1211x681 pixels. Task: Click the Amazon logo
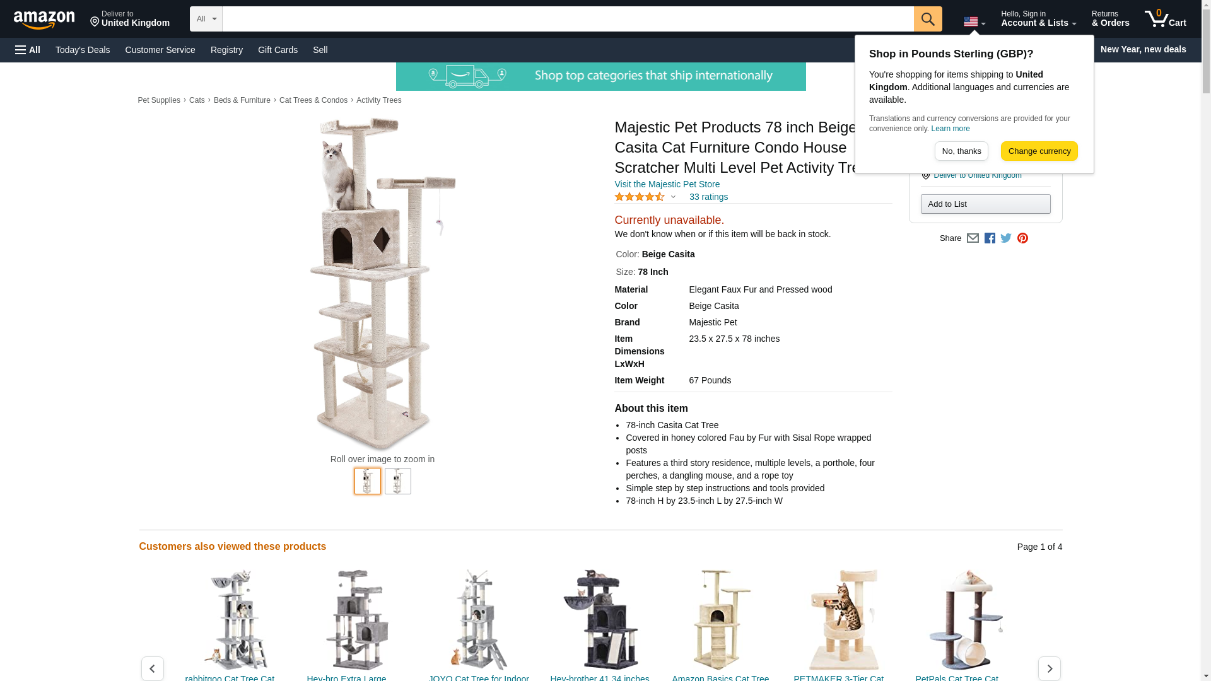[x=44, y=20]
